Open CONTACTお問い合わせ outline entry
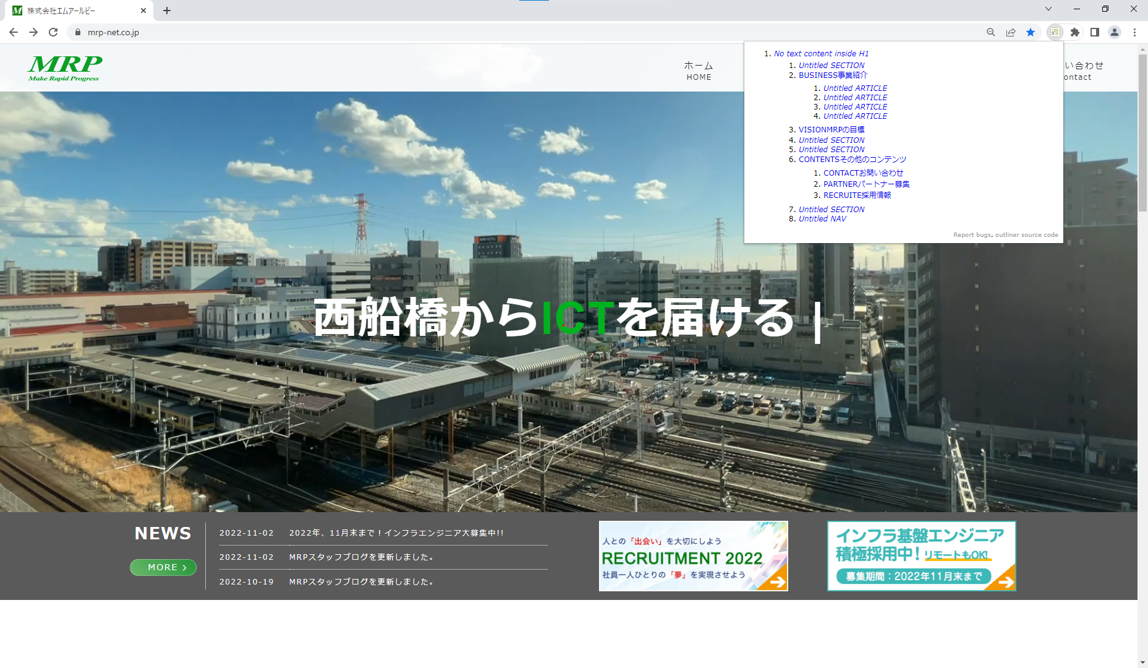 coord(863,173)
